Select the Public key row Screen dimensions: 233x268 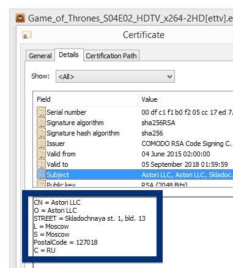click(133, 183)
